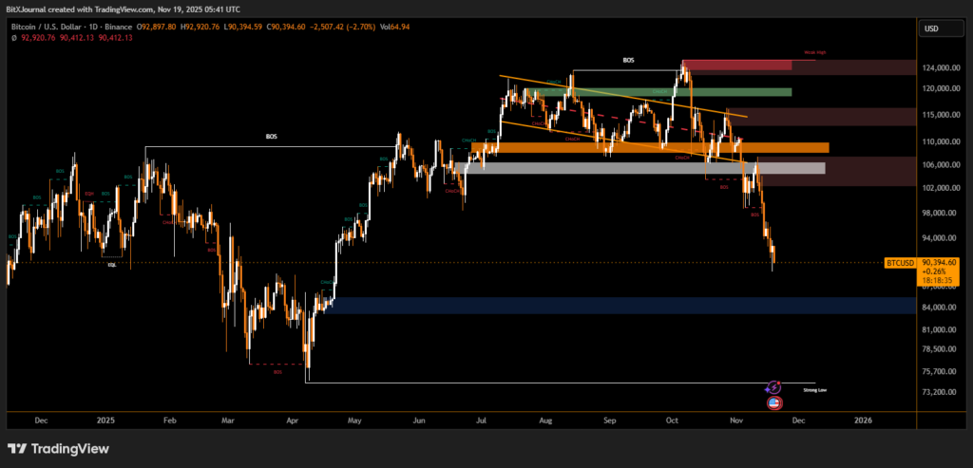This screenshot has width=973, height=468.
Task: Select the red Weak High supply zone
Action: 736,66
